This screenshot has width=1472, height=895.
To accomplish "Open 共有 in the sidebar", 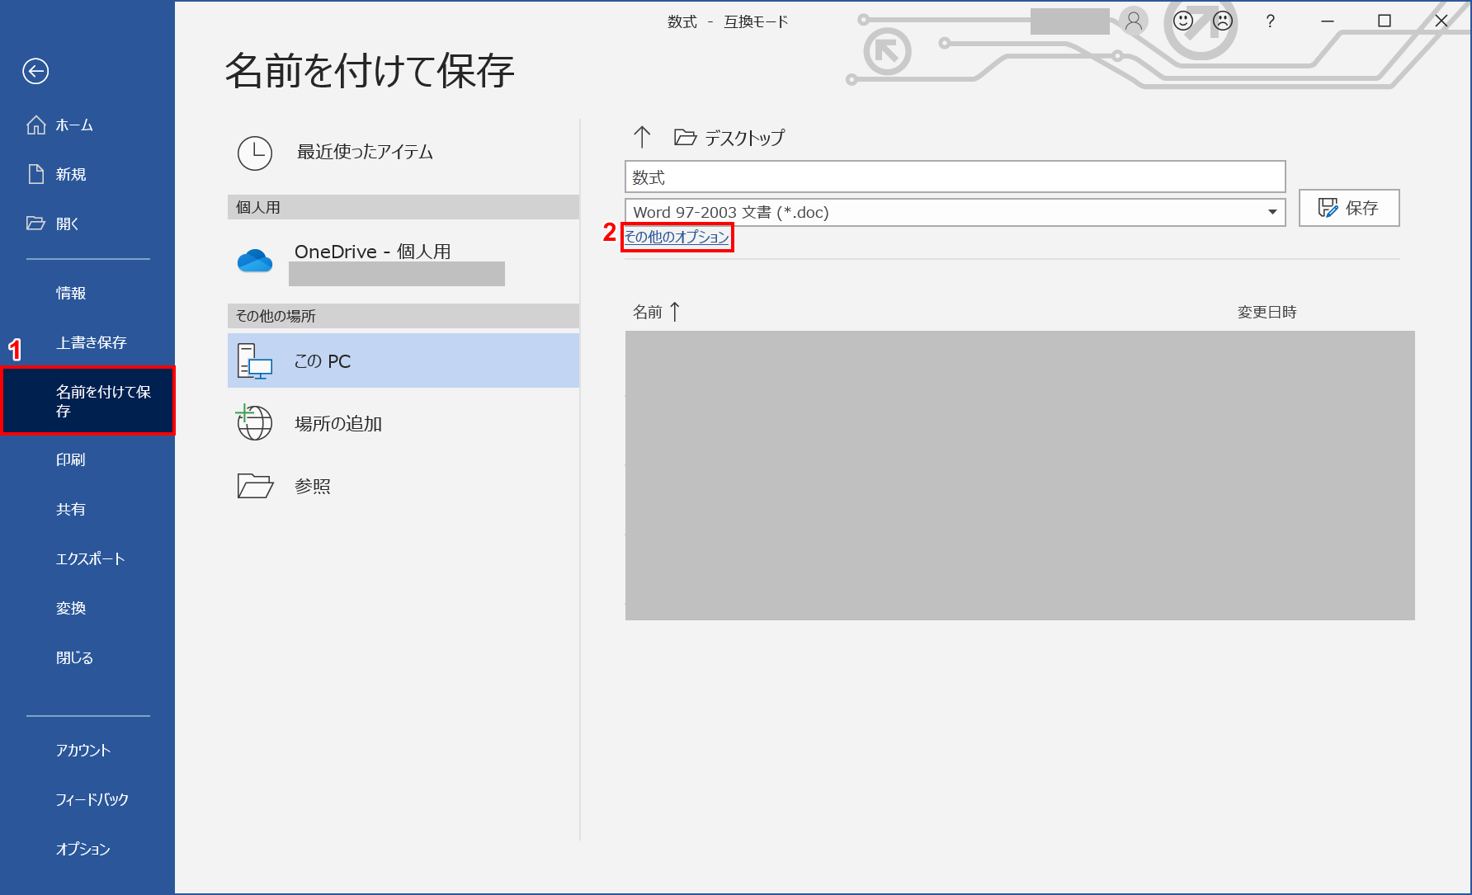I will click(71, 509).
